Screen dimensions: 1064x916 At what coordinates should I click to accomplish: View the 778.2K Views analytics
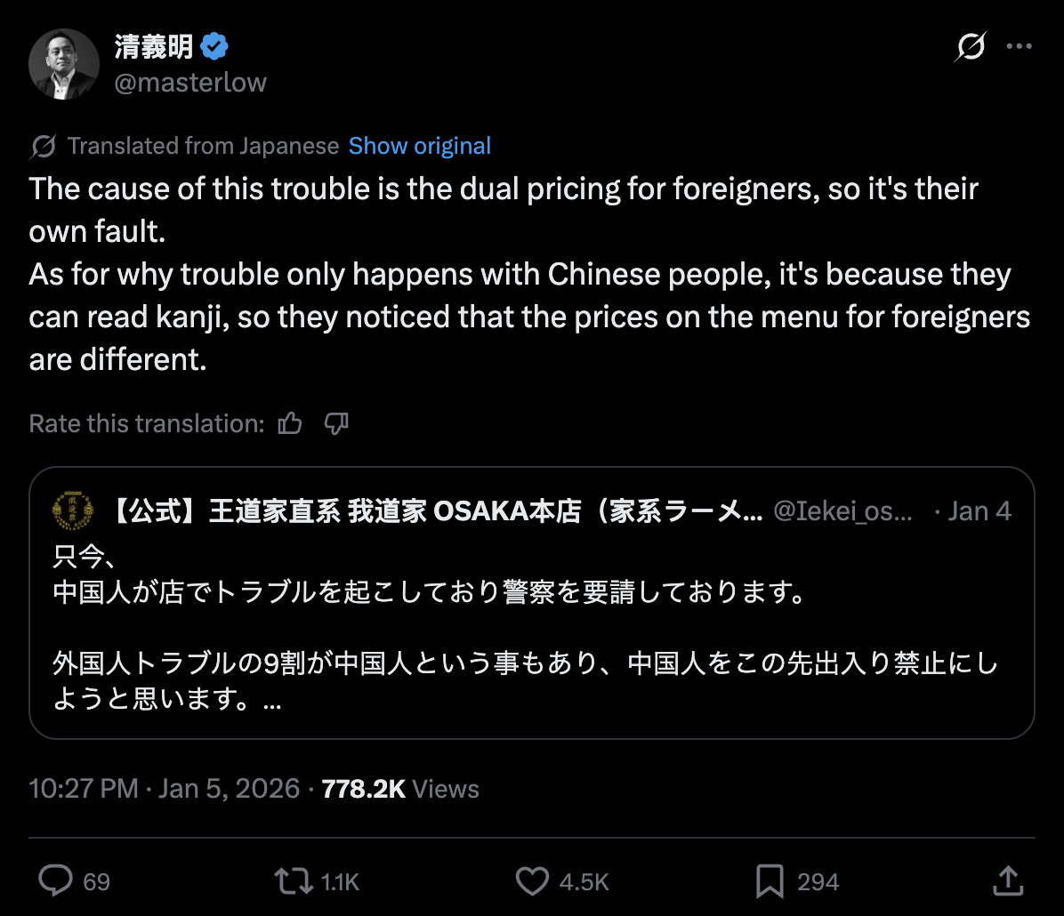pos(400,789)
